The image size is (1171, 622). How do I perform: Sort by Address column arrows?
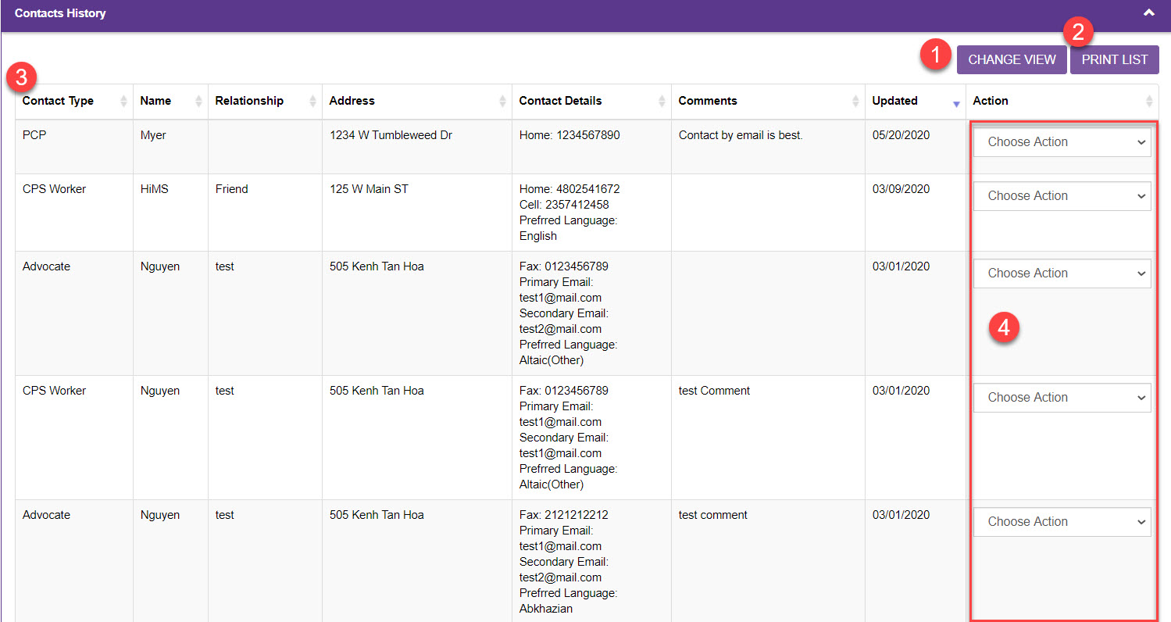click(502, 101)
